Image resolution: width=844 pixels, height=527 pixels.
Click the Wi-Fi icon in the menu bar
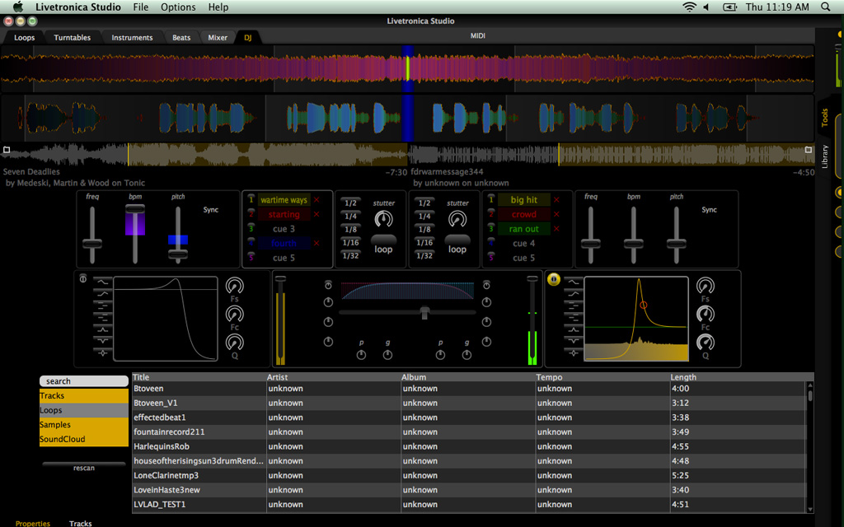tap(689, 7)
